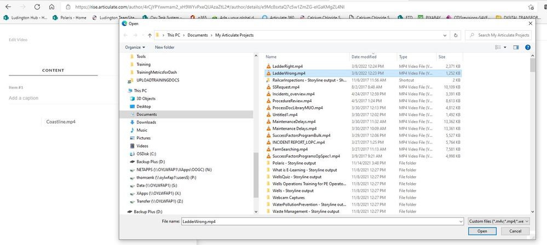
Task: Open the change view options dropdown
Action: (x=505, y=48)
